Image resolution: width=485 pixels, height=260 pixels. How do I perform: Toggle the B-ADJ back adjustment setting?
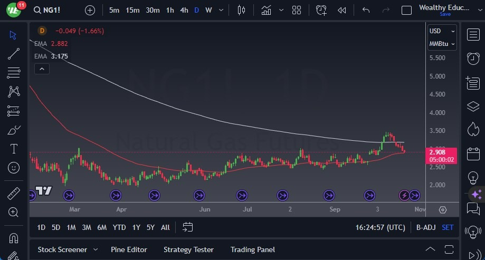[426, 227]
